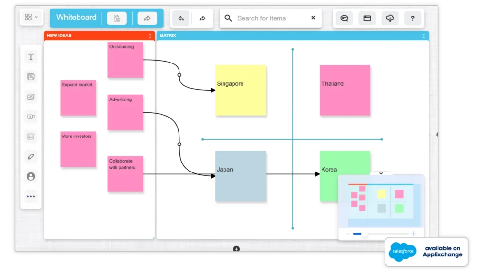The width and height of the screenshot is (483, 272).
Task: Select the table/list layout tool
Action: coord(31,136)
